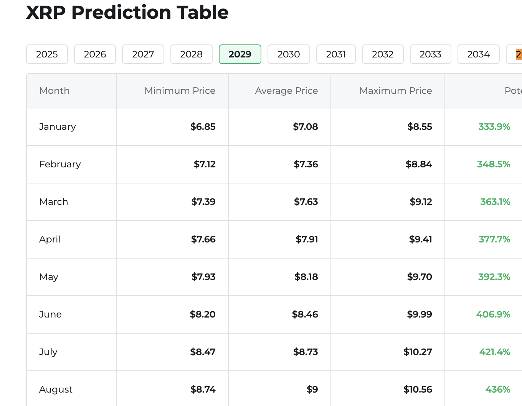
Task: Select the 2025 year tab
Action: (47, 54)
